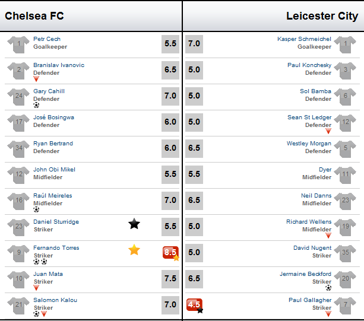Click the goal ball icon under Gary Cahill
The width and height of the screenshot is (364, 321).
click(36, 105)
